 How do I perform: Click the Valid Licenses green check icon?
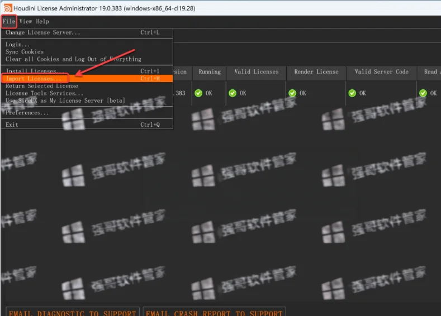coord(233,93)
